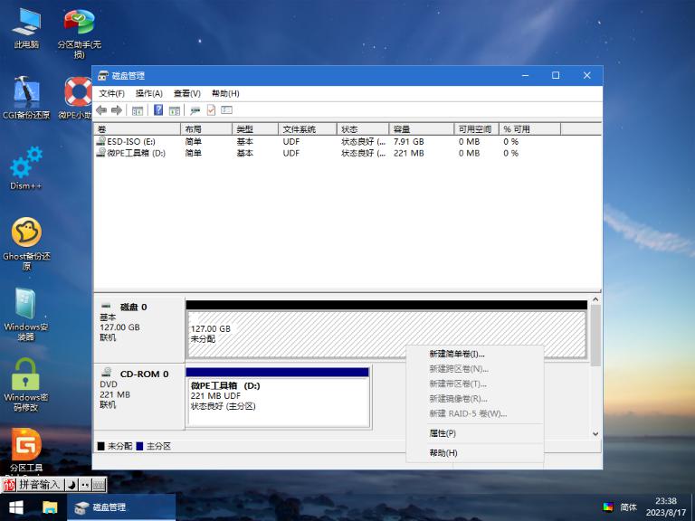This screenshot has width=695, height=521.
Task: Open the Windows Start button
Action: point(16,507)
